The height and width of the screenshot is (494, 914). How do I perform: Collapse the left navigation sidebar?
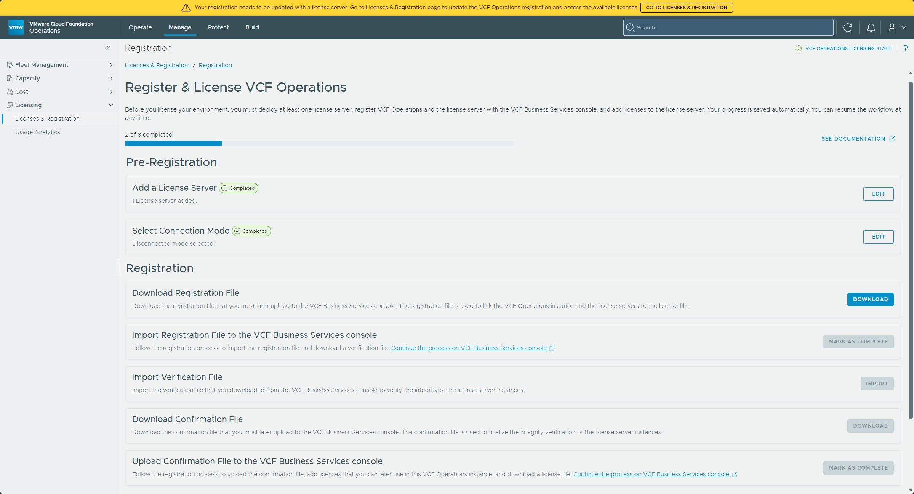coord(108,48)
